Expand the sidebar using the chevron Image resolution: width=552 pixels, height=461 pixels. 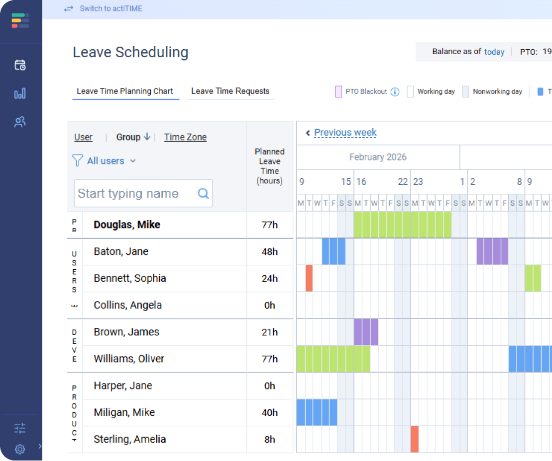[40, 446]
